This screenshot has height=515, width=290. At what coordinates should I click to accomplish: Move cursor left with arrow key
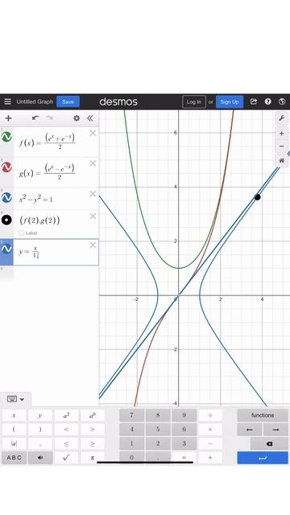250,430
